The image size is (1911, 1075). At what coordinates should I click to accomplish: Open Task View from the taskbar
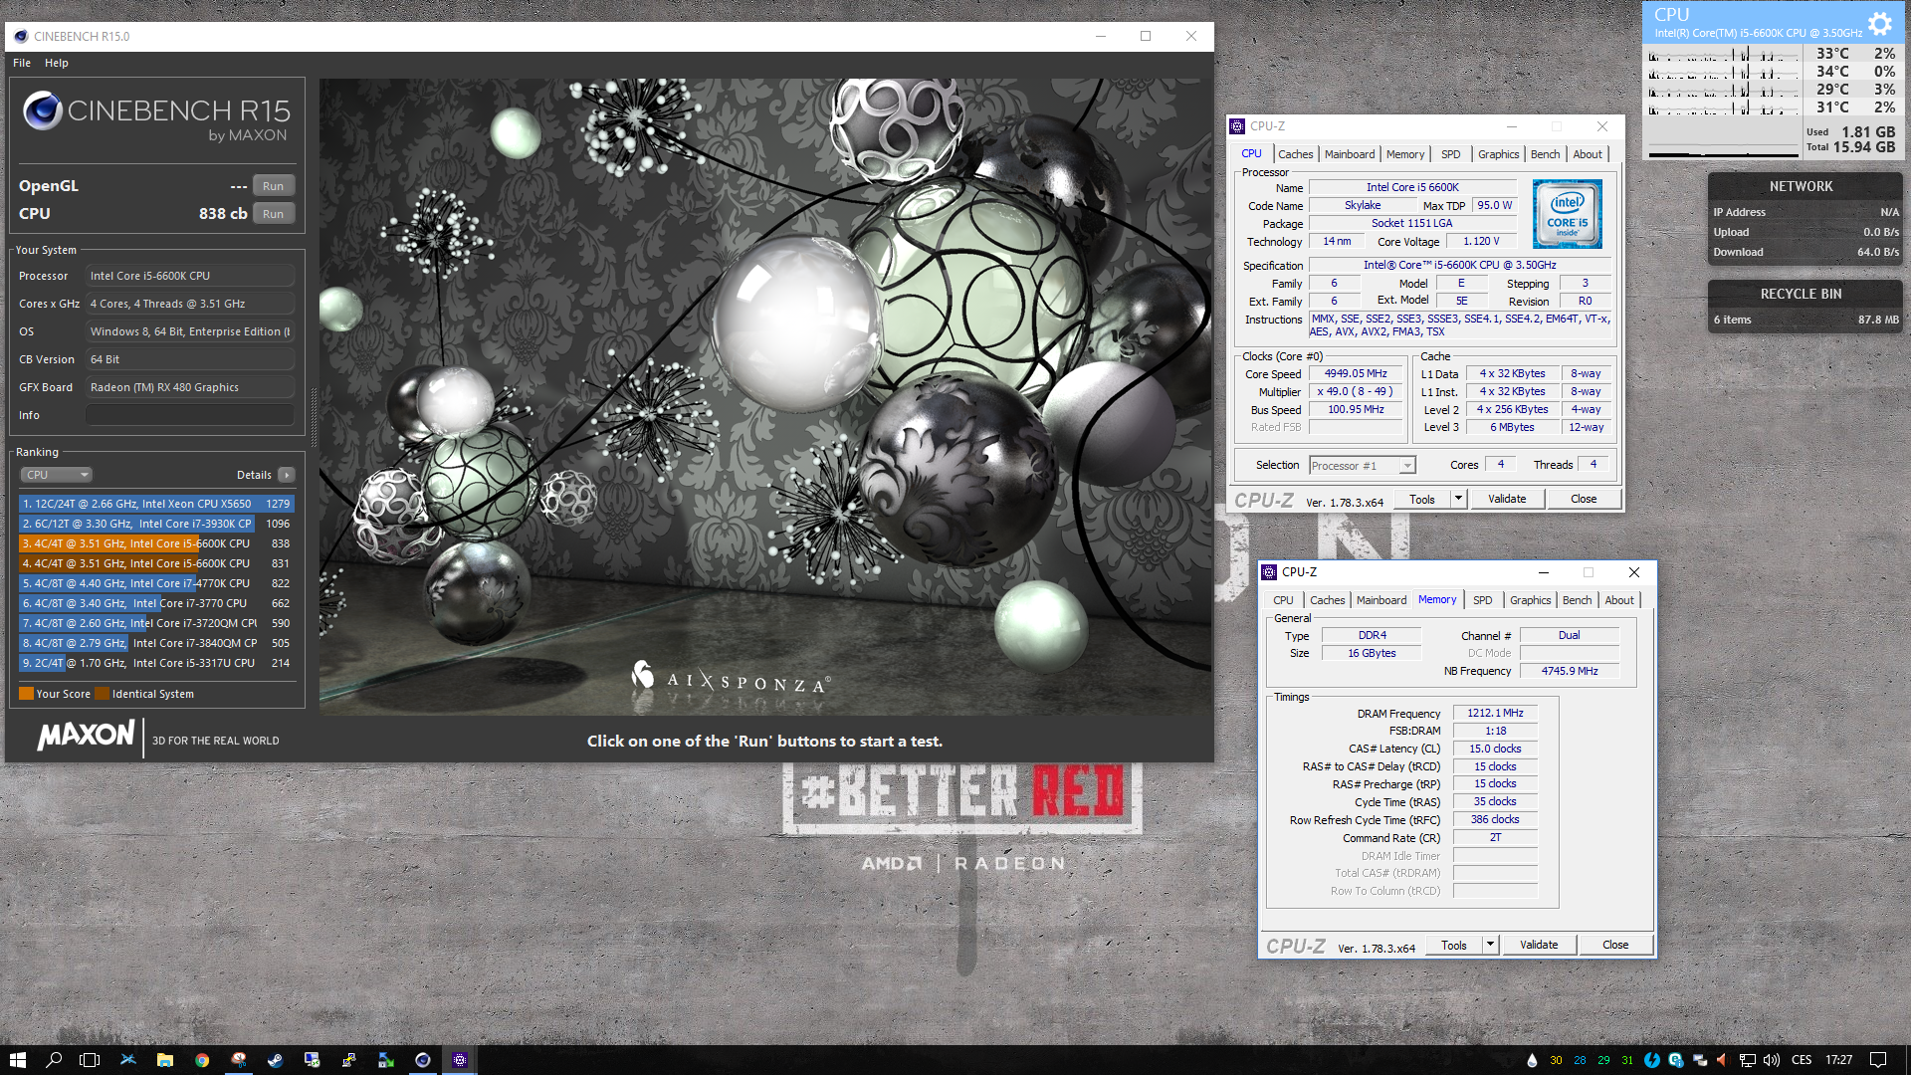90,1060
